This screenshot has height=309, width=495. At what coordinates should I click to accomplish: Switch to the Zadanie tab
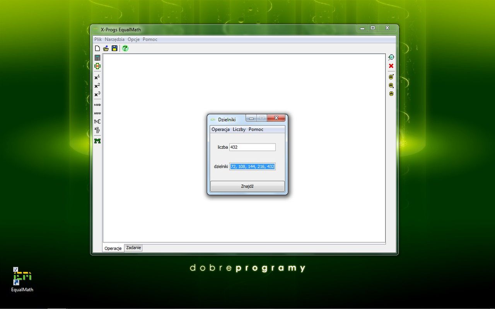[x=133, y=248]
